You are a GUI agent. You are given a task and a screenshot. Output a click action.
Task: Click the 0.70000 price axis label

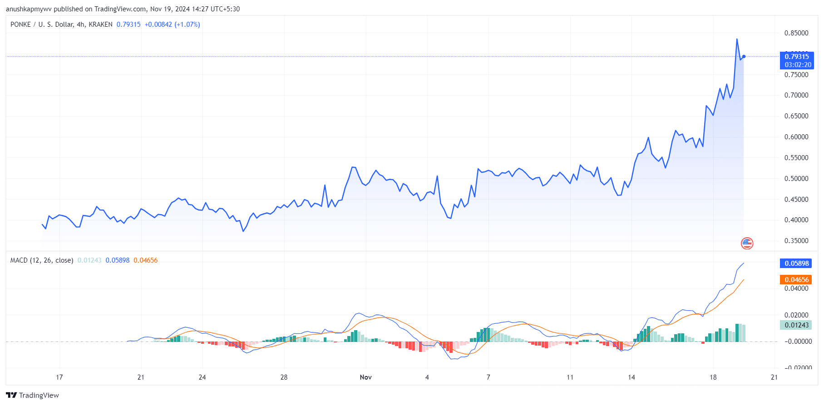[x=796, y=95]
